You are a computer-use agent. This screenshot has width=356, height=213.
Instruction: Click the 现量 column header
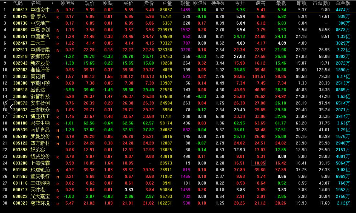(185, 3)
